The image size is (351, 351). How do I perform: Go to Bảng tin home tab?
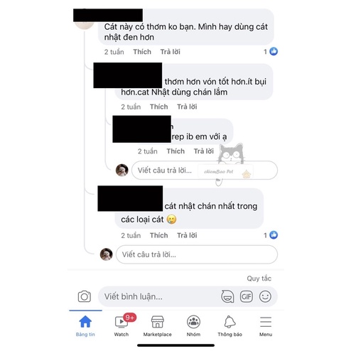(x=85, y=326)
